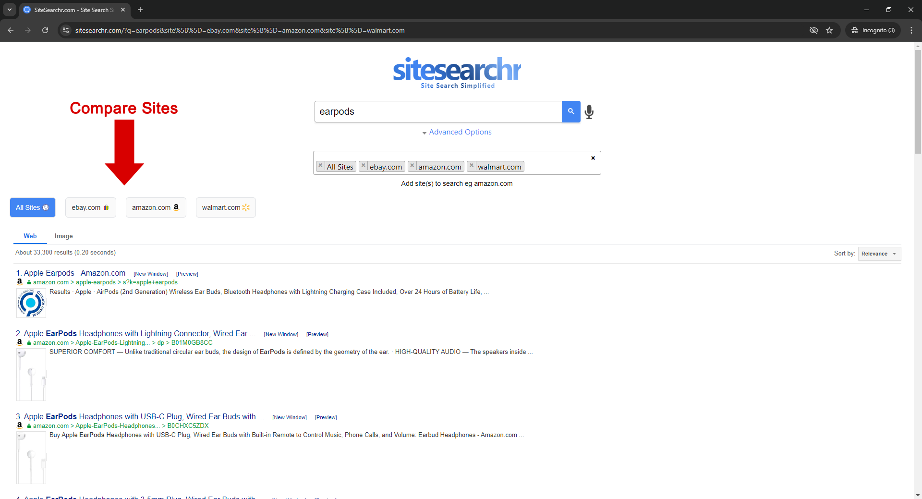Preview the USB-C Plug result
This screenshot has width=922, height=499.
326,417
